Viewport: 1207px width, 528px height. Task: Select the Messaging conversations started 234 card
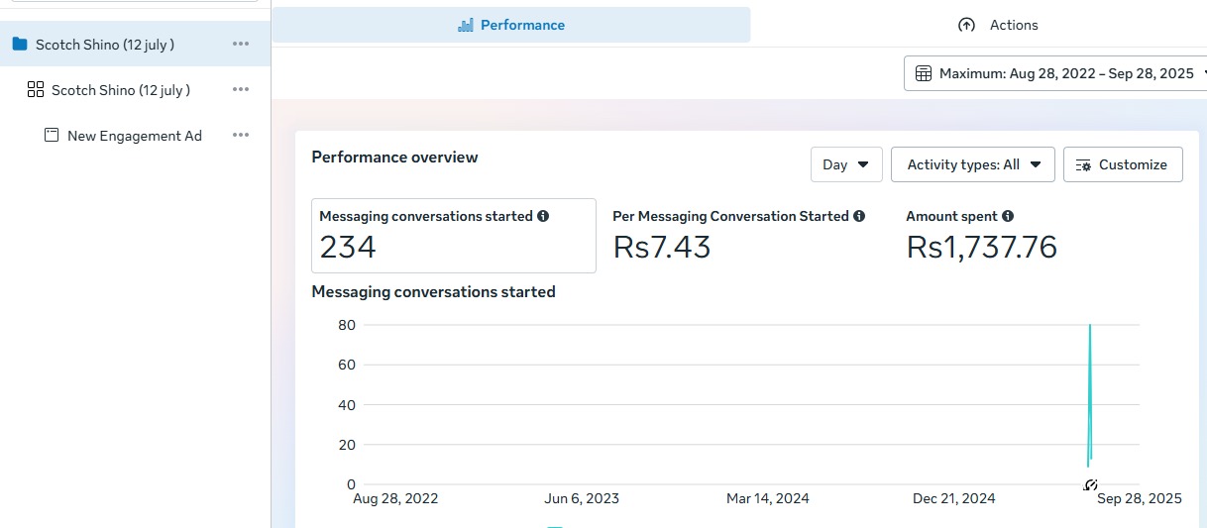click(453, 236)
